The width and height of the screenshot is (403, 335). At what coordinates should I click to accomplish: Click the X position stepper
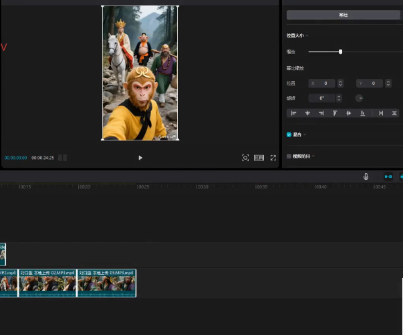coord(340,84)
